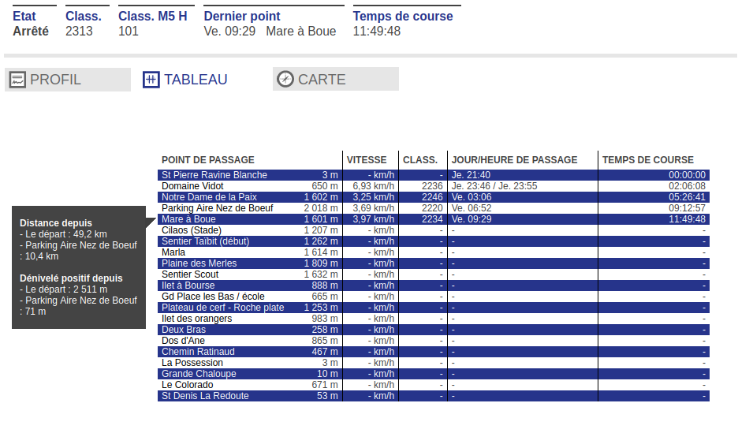Screen dimensions: 738x433
Task: Click the 3,69 km/h speed value
Action: 373,208
